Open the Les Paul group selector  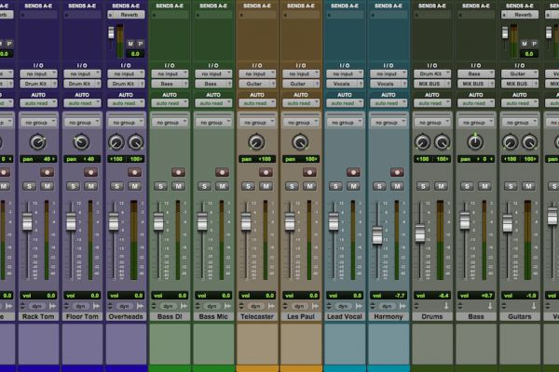[x=301, y=123]
